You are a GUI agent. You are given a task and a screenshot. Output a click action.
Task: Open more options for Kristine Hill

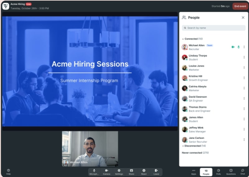pos(244,78)
